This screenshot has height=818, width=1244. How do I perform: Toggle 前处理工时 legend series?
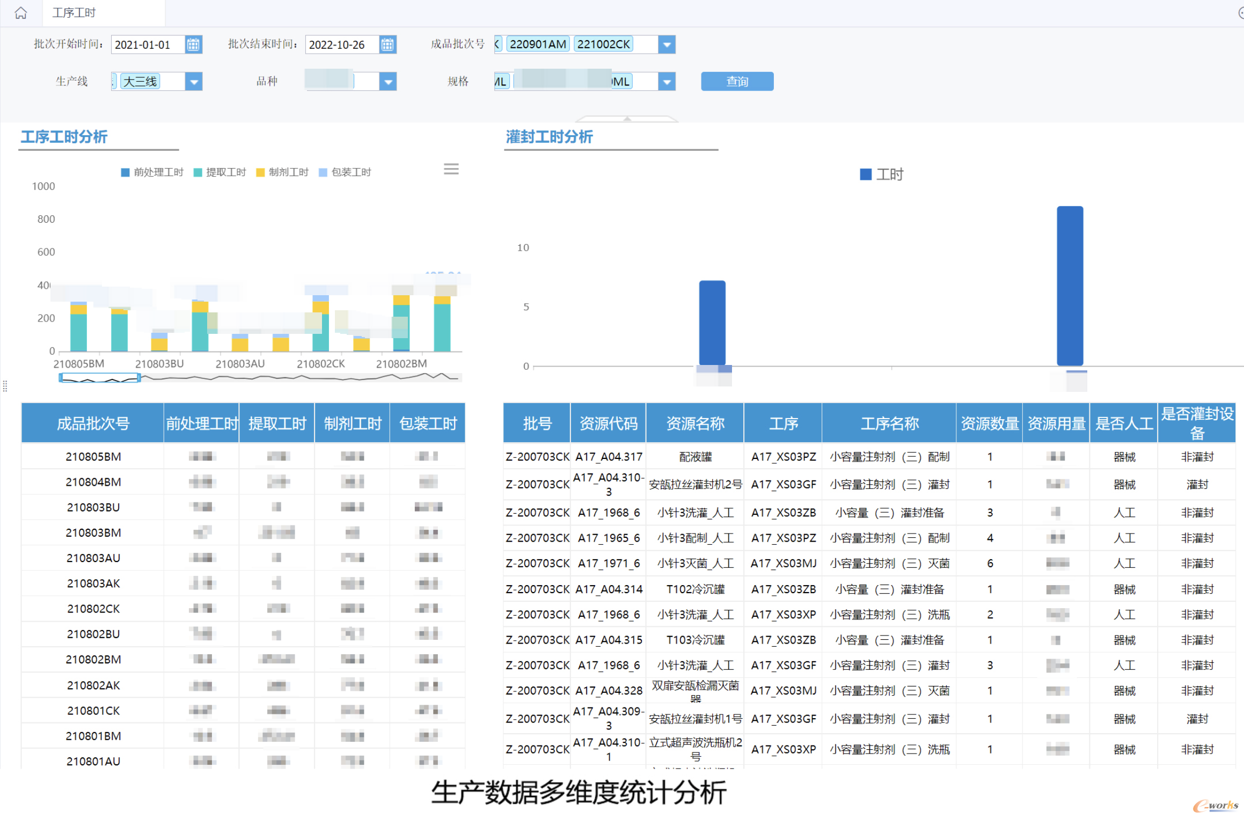pyautogui.click(x=152, y=172)
